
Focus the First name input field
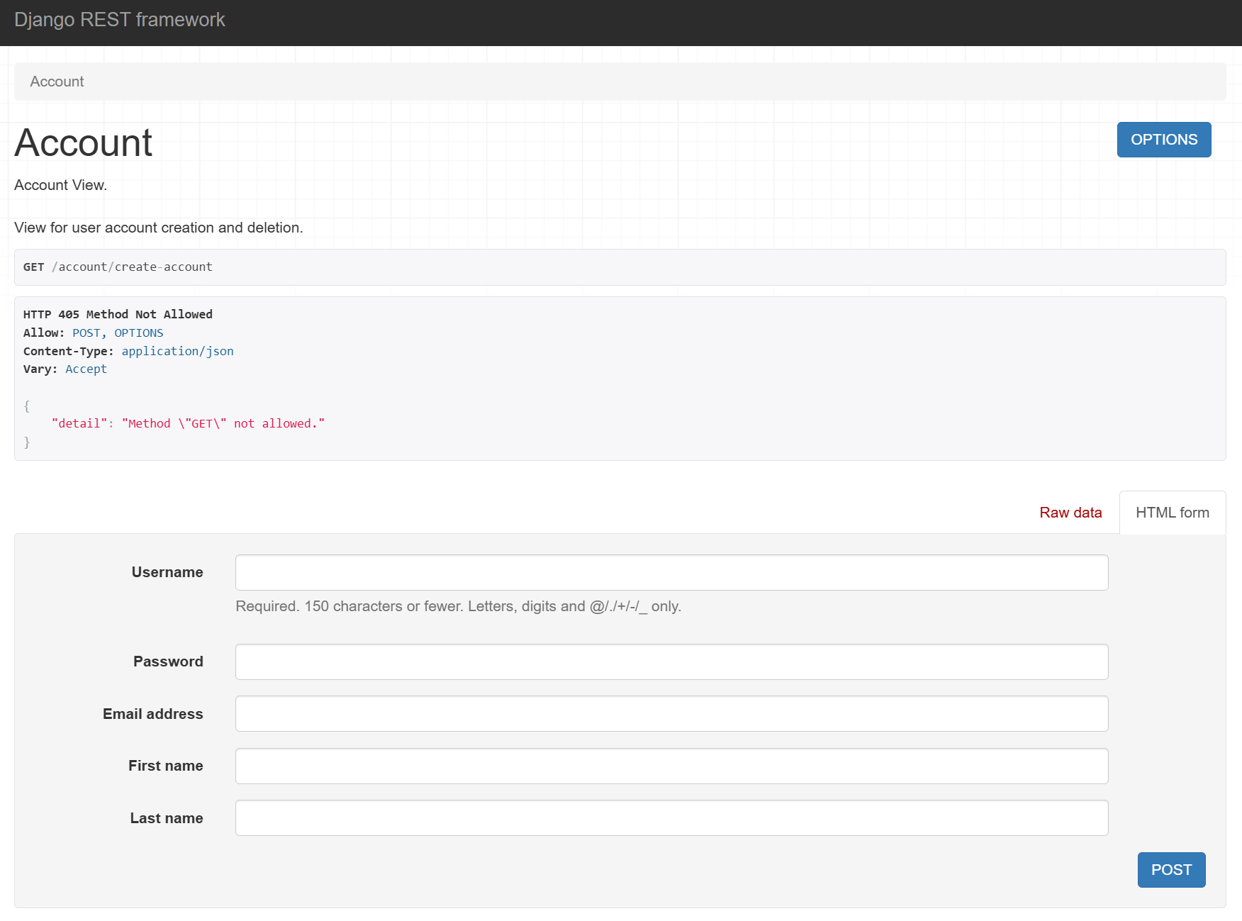(671, 766)
